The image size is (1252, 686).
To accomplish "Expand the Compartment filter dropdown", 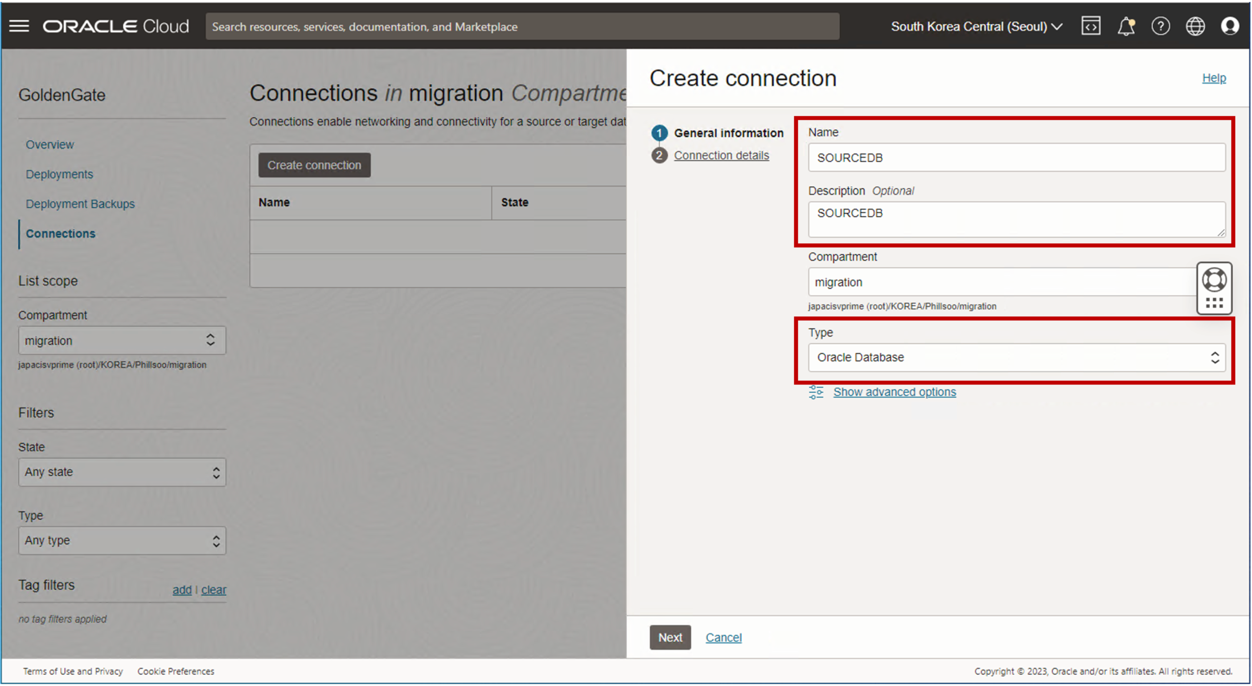I will click(121, 340).
